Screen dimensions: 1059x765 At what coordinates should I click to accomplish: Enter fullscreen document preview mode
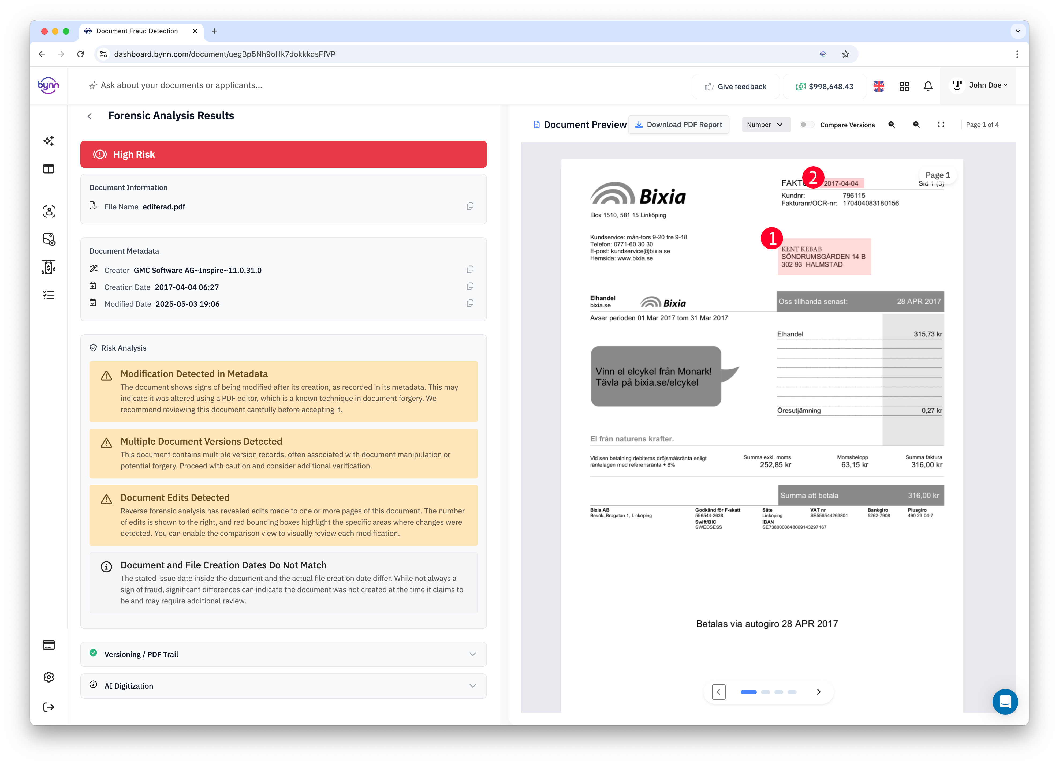pos(941,125)
